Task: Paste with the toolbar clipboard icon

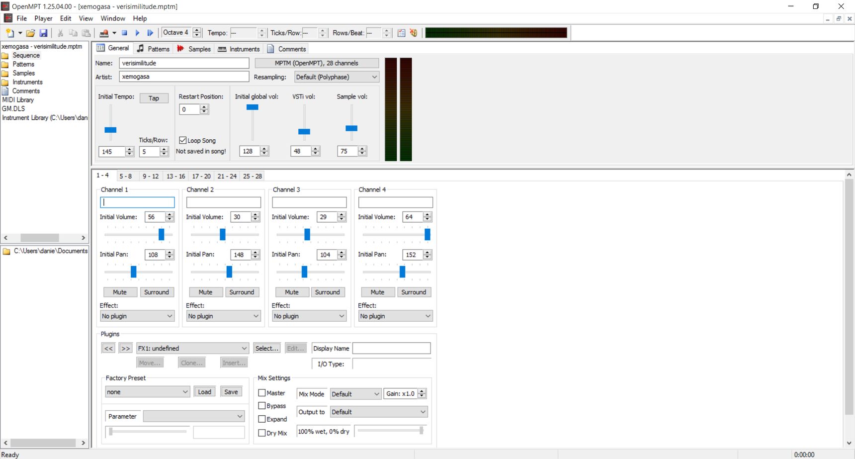Action: point(86,33)
